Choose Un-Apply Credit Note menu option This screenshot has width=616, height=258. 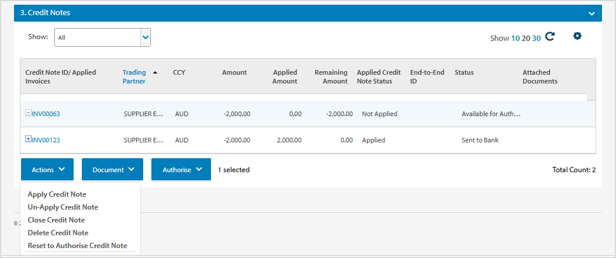tap(63, 207)
